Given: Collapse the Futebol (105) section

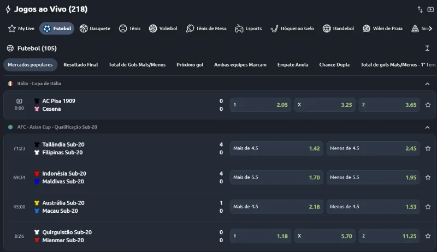Looking at the screenshot, I should (427, 49).
